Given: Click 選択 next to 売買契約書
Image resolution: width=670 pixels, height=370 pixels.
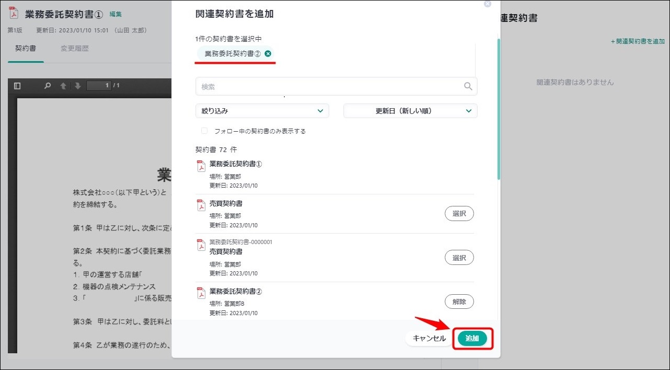Looking at the screenshot, I should click(x=459, y=213).
